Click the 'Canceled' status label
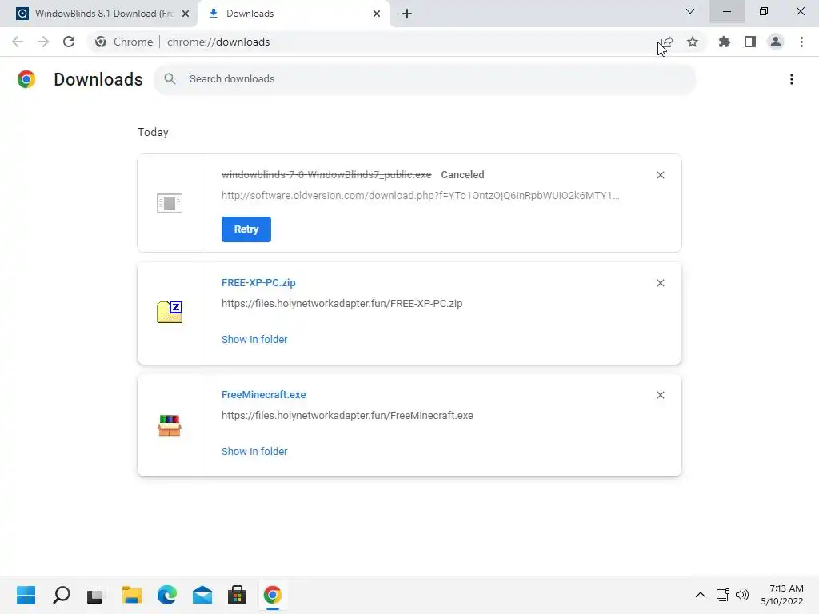The height and width of the screenshot is (614, 819). coord(463,175)
